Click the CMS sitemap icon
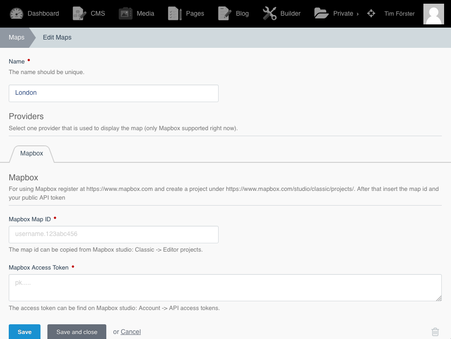 pos(79,13)
